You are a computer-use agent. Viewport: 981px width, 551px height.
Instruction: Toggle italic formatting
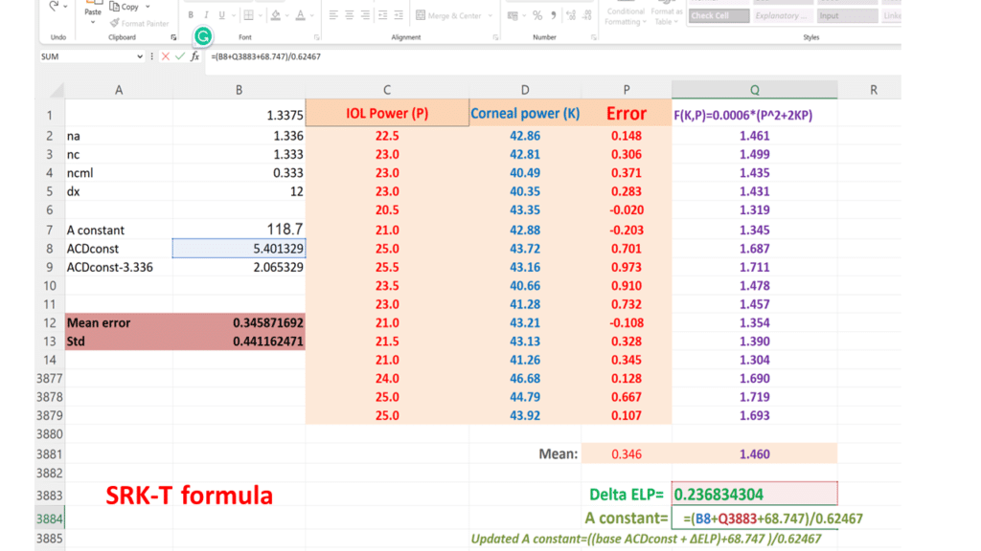(205, 16)
